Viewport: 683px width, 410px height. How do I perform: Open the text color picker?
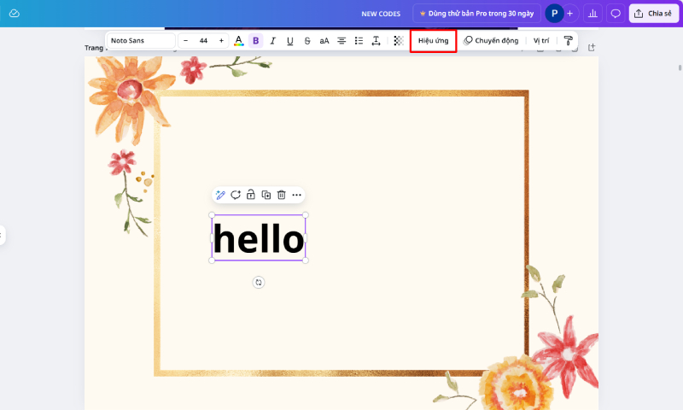point(238,40)
